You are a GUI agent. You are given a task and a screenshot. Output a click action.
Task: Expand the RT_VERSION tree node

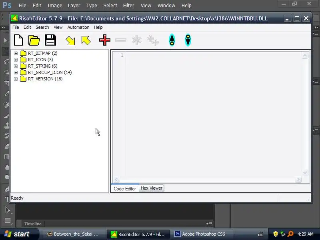tap(16, 79)
